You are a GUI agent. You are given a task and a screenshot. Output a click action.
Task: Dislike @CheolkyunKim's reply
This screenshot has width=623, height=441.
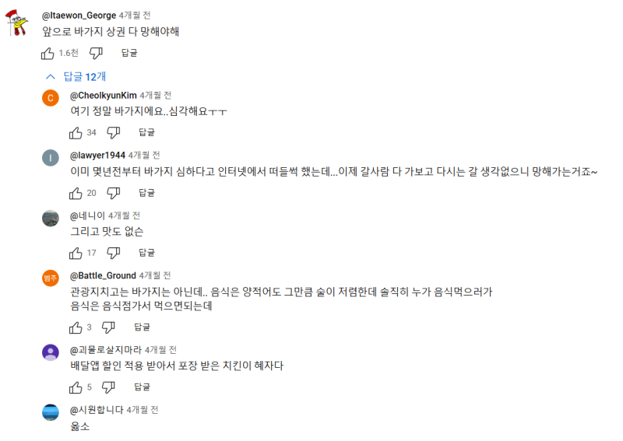[x=114, y=132]
